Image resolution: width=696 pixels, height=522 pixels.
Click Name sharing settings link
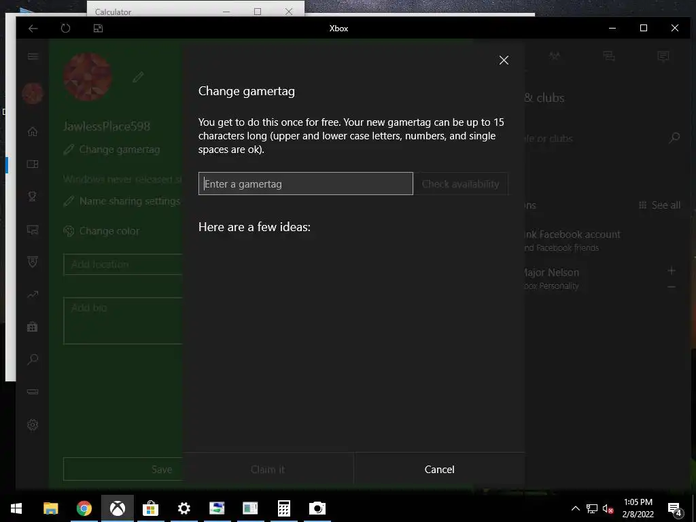122,201
